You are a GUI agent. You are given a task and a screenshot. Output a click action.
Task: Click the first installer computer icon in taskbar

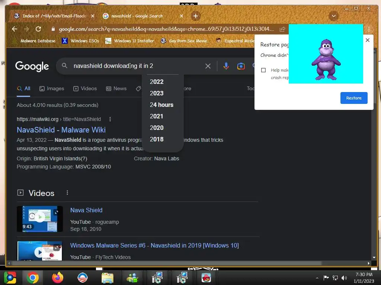point(157,278)
